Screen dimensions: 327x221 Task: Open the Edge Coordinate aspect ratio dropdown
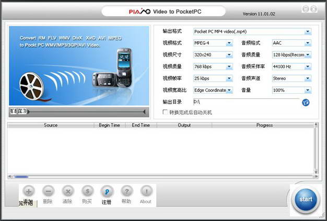point(229,90)
